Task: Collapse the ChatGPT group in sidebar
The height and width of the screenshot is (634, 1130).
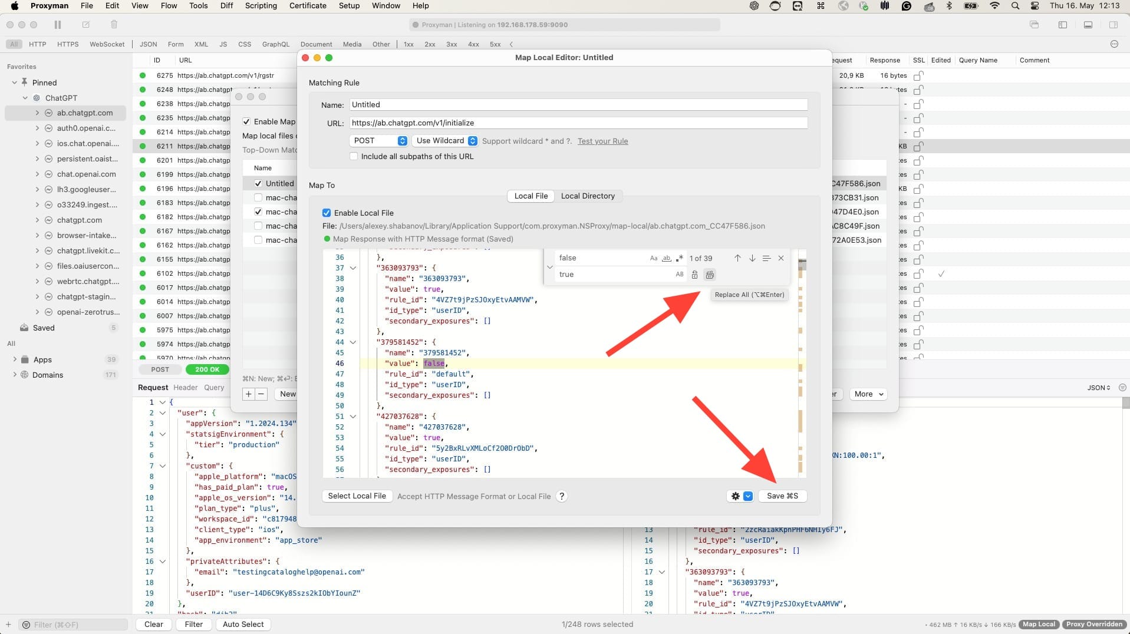Action: click(25, 98)
